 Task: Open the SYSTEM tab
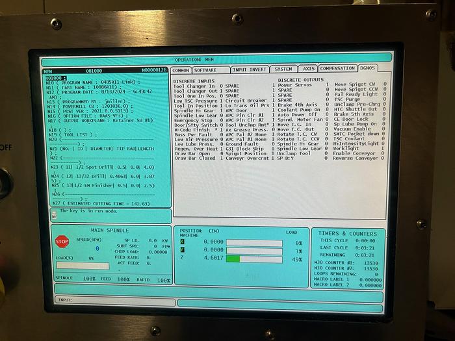pyautogui.click(x=283, y=69)
